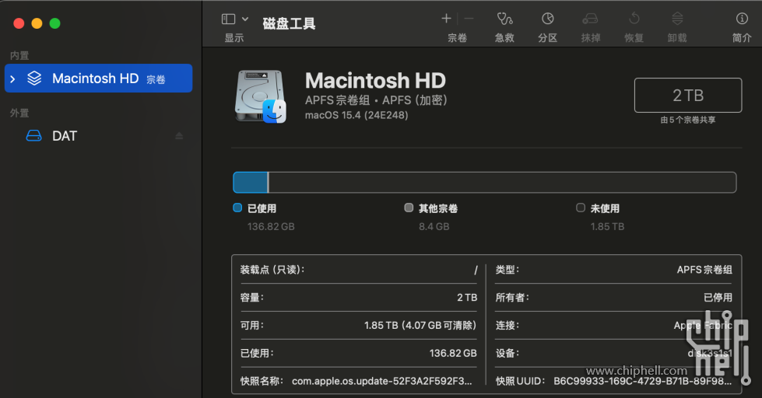
Task: Click the 连接 Apple Fabric row
Action: [x=614, y=325]
